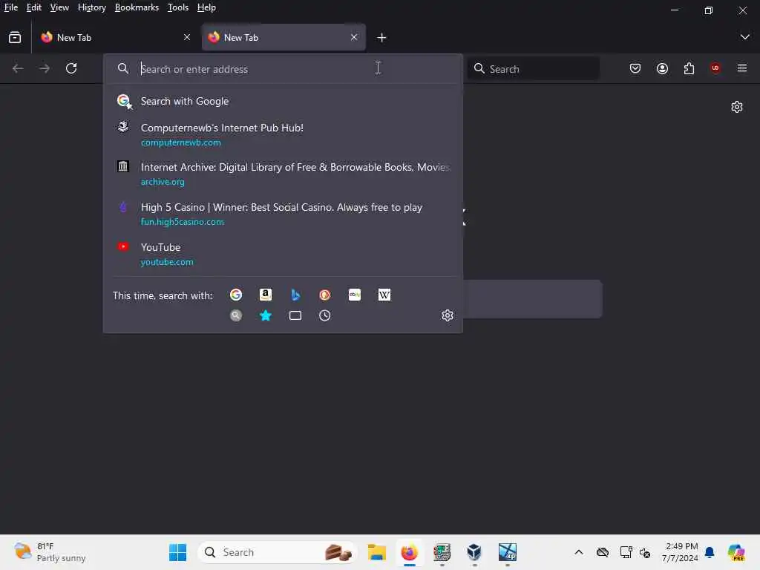Open a new tab with plus button

point(381,37)
